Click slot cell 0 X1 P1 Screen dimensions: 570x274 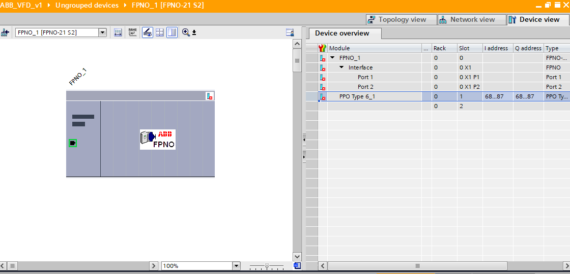470,77
